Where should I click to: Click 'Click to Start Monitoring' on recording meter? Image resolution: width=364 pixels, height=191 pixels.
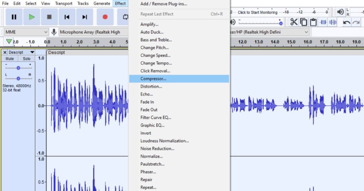(x=257, y=12)
